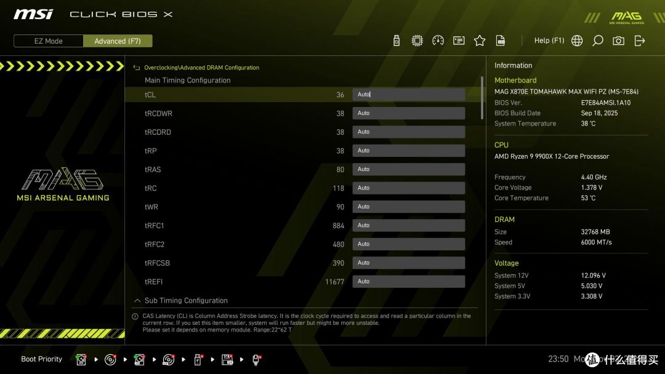Select the tRCDRD row label
The image size is (665, 374).
coord(158,132)
